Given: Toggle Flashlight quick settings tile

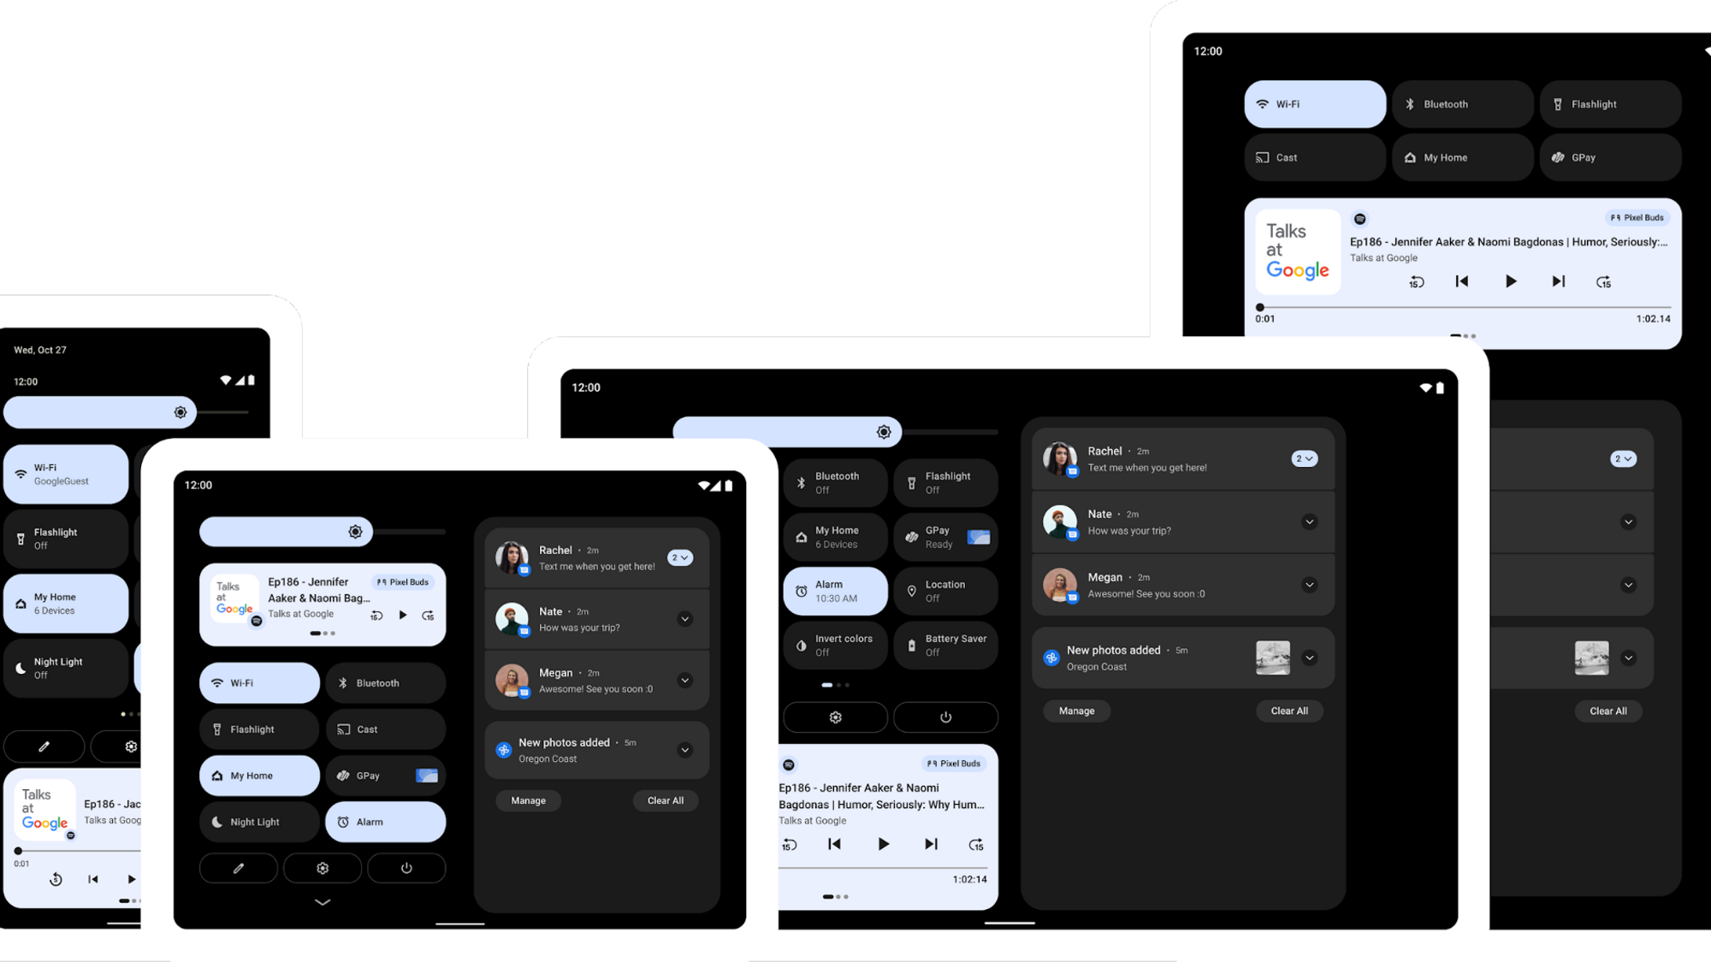Looking at the screenshot, I should [x=65, y=538].
